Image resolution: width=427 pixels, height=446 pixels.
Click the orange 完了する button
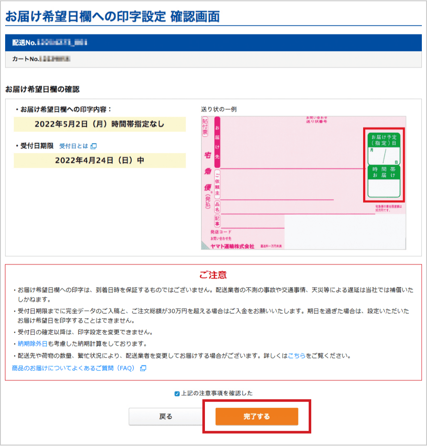click(257, 416)
